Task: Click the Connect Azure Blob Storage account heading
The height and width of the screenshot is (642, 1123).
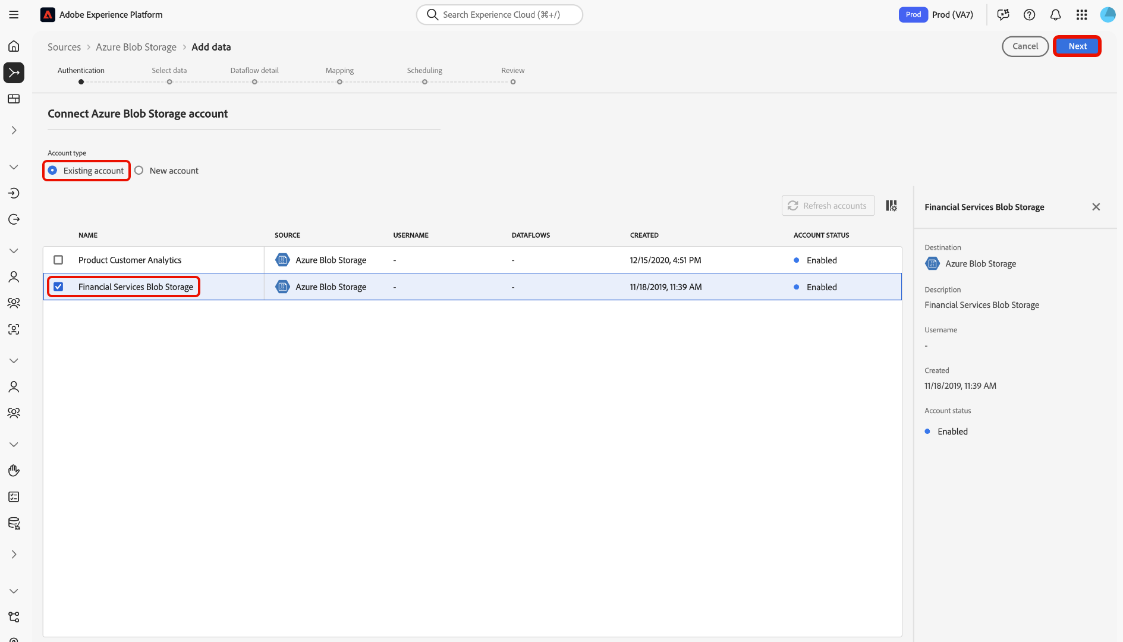Action: (x=138, y=114)
